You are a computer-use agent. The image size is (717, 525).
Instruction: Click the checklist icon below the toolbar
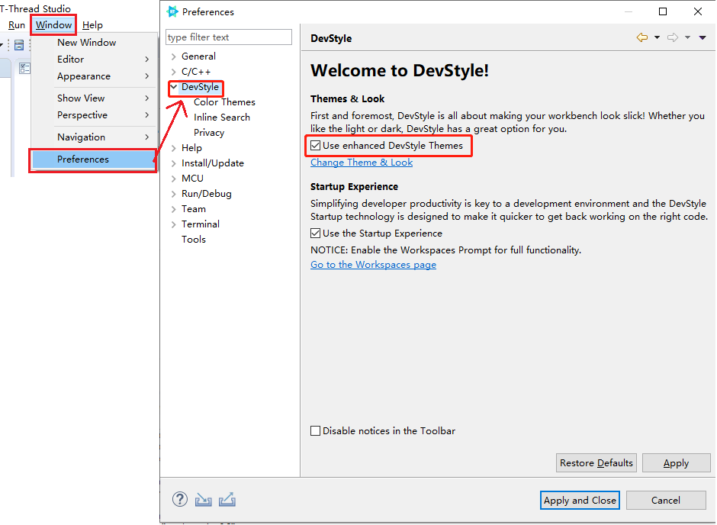coord(24,68)
